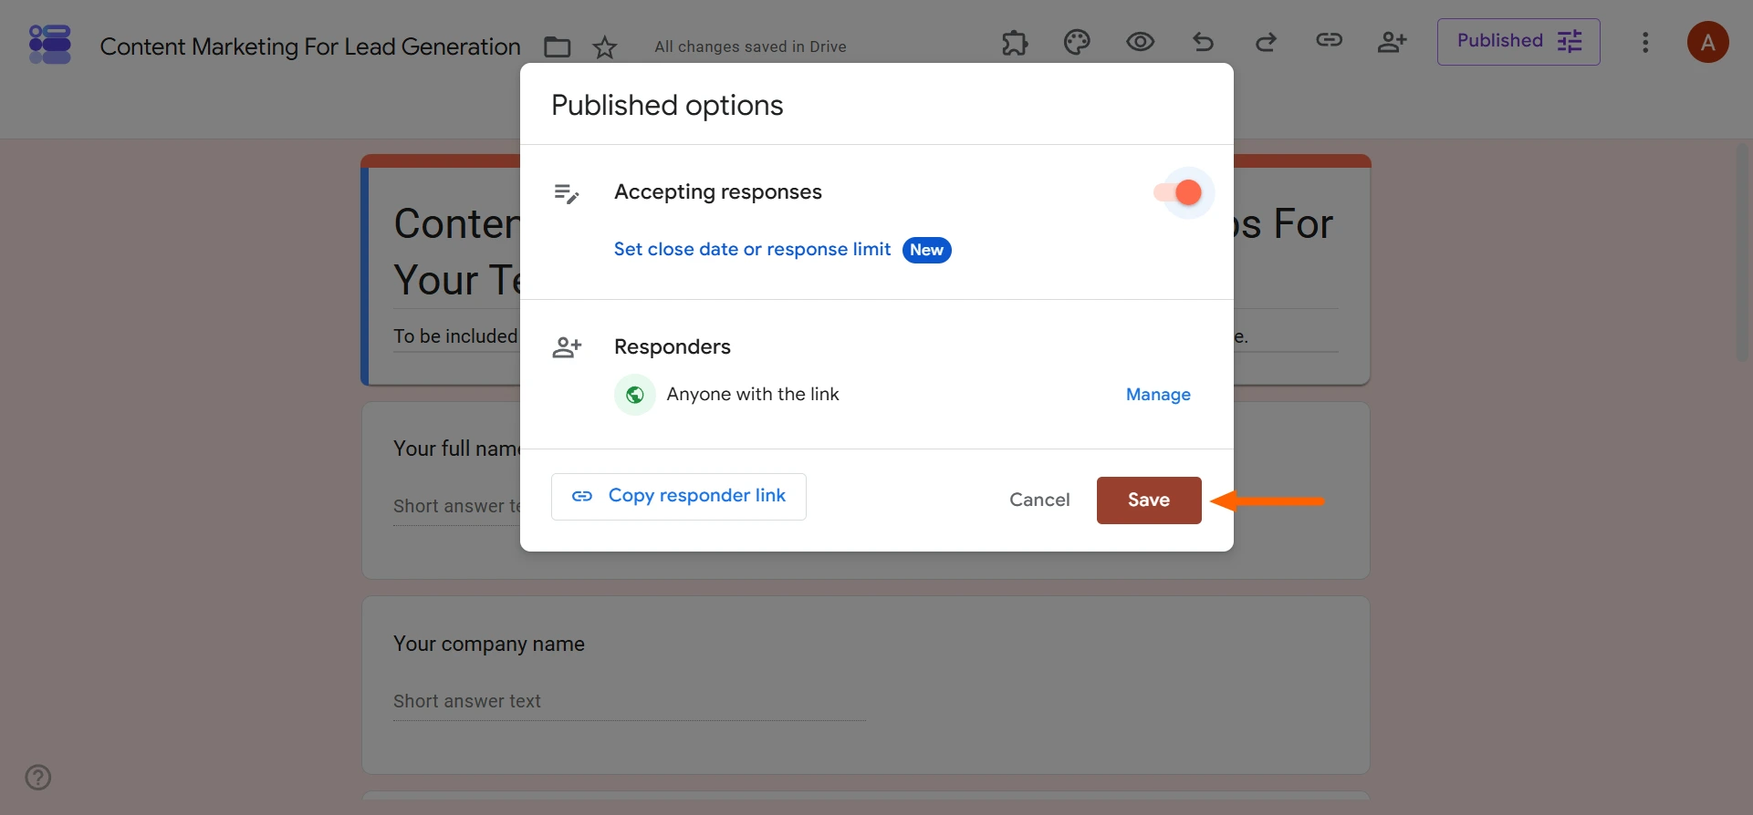Save the Published options
Screen dimensions: 1753x815
click(x=1149, y=500)
